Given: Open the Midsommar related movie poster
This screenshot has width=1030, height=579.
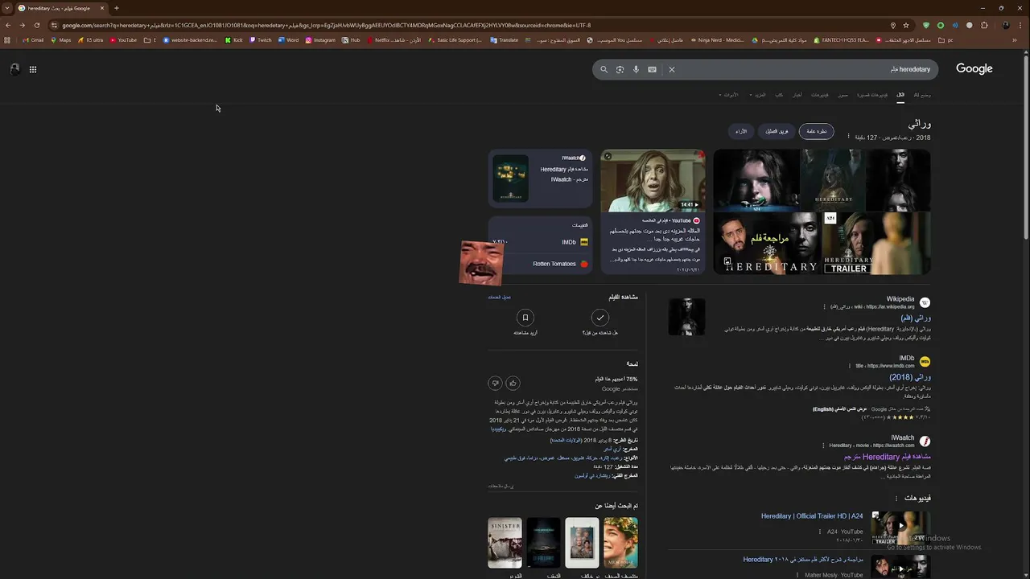Looking at the screenshot, I should (x=620, y=543).
